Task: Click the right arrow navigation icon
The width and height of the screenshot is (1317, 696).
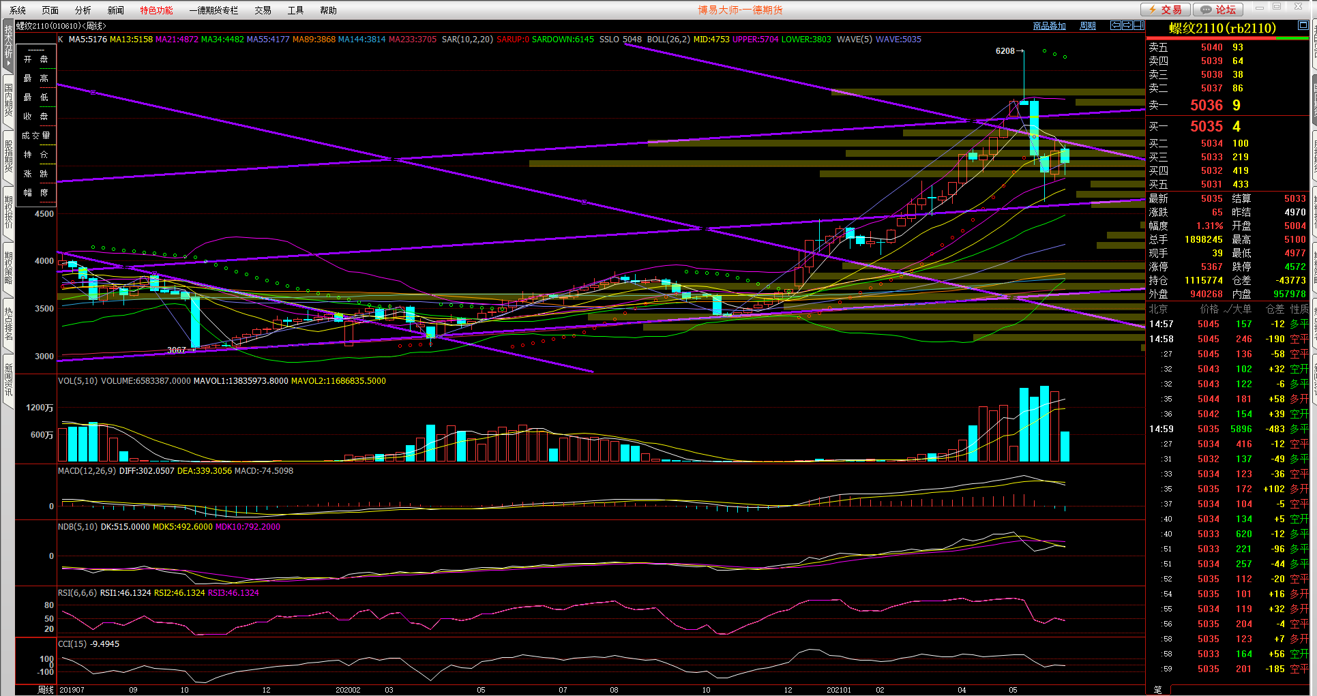Action: tap(1127, 25)
